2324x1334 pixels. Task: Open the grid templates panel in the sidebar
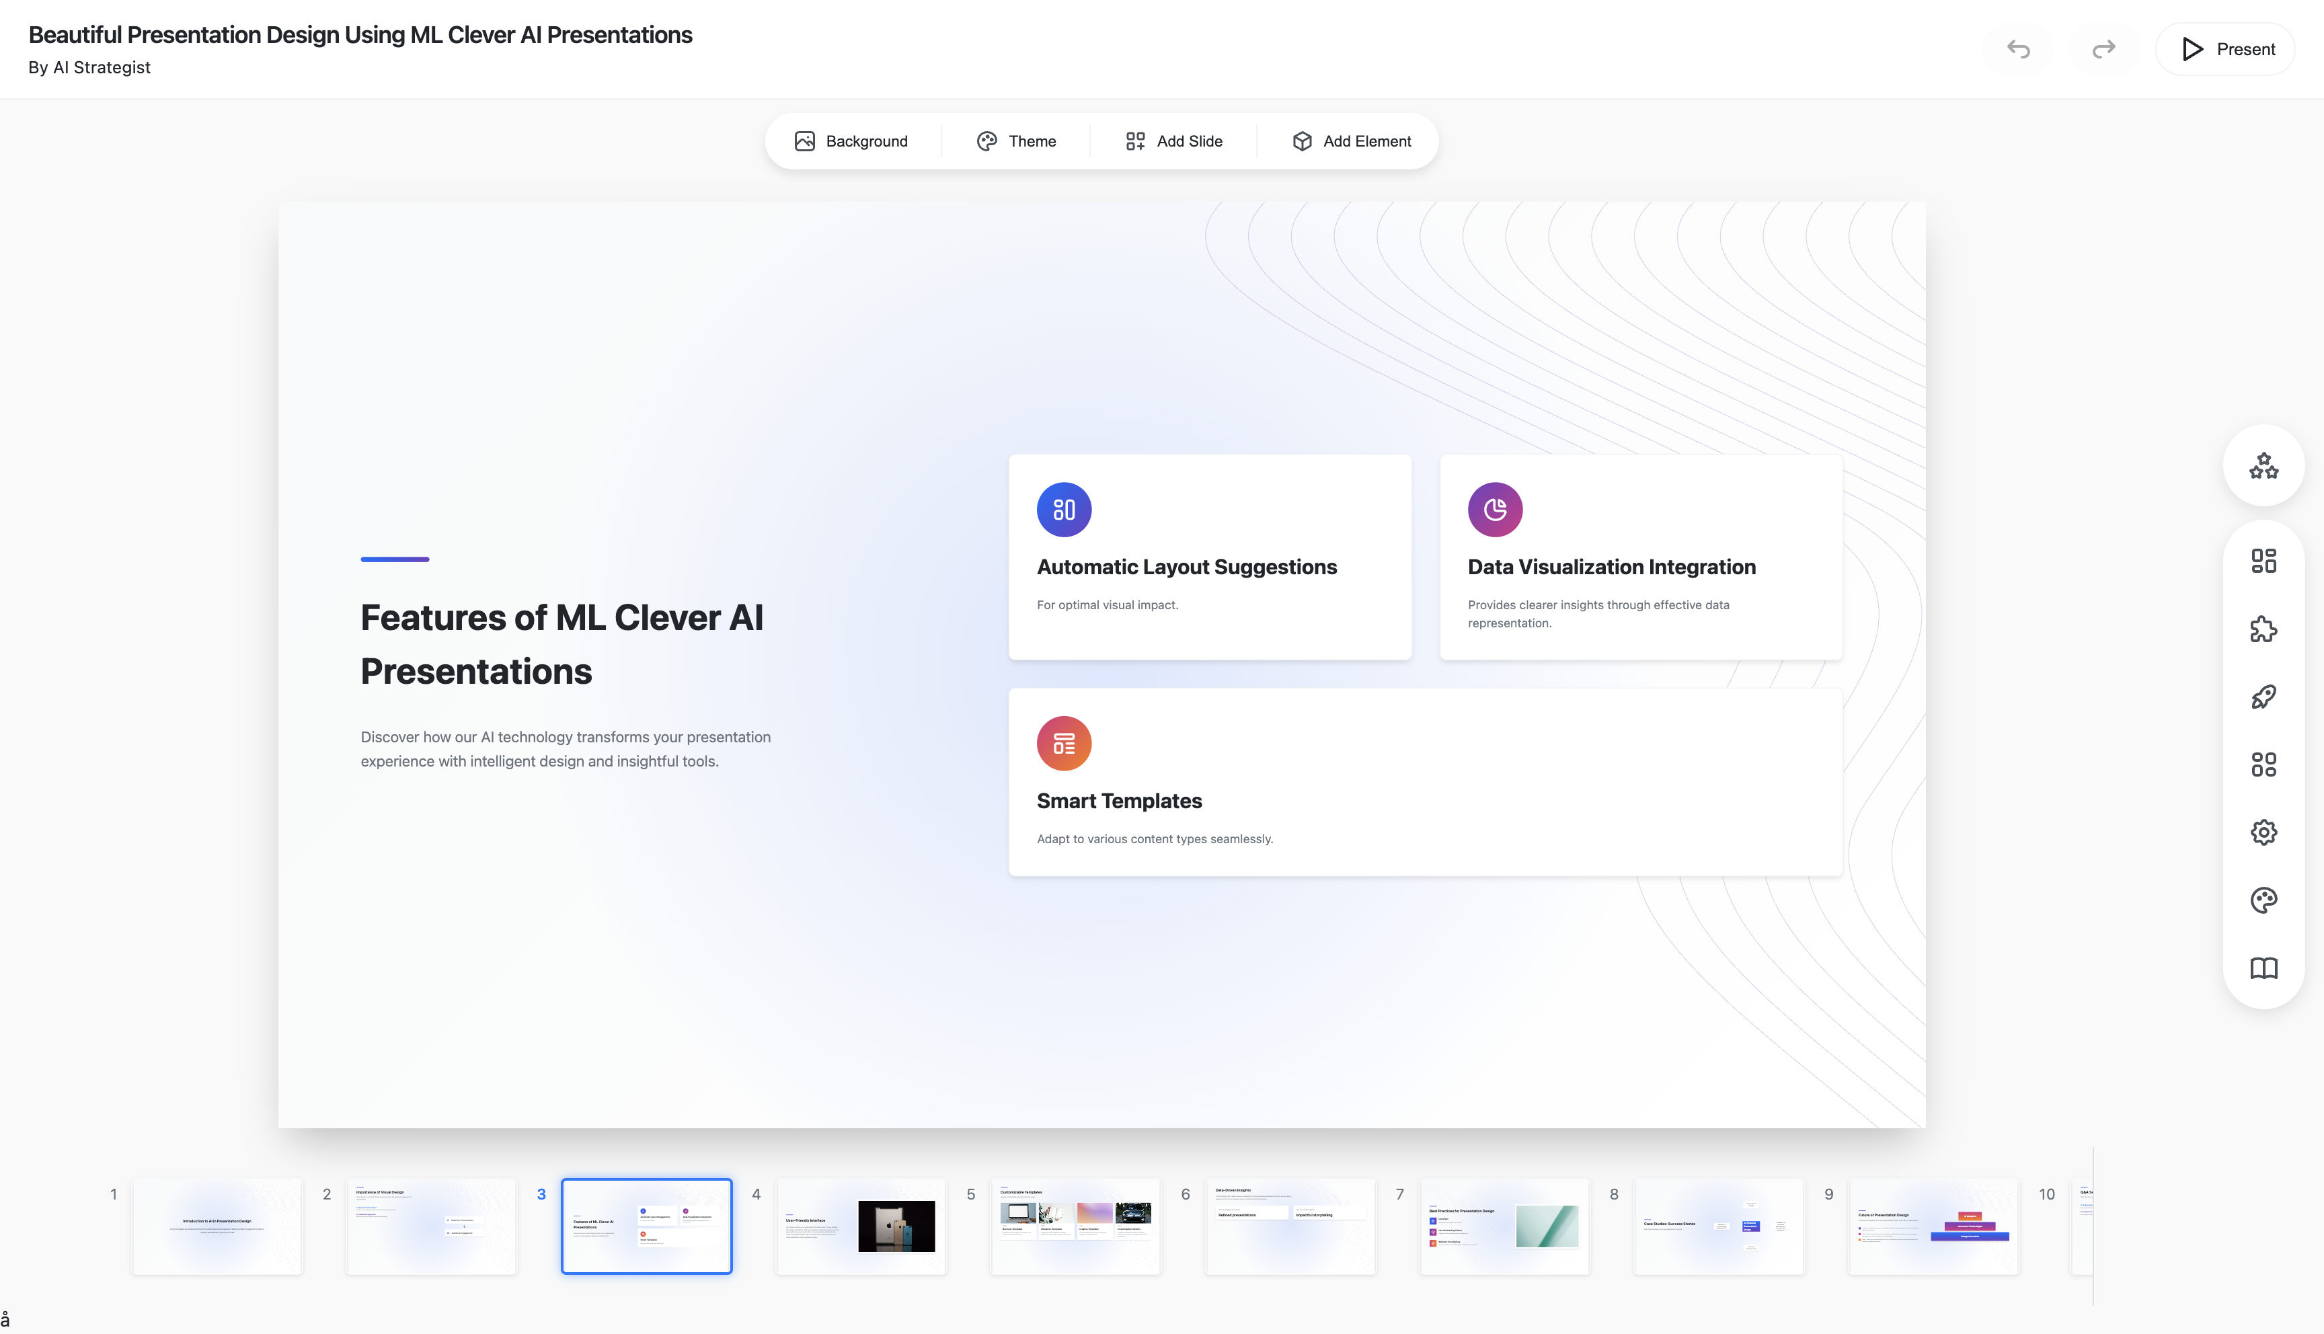[x=2263, y=764]
